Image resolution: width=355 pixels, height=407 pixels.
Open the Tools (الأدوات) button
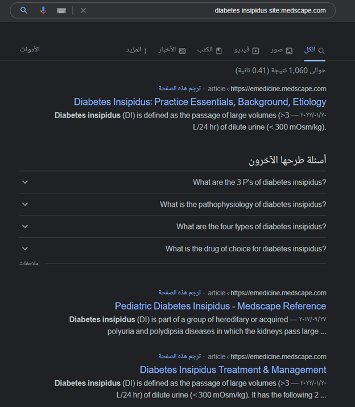[x=30, y=50]
